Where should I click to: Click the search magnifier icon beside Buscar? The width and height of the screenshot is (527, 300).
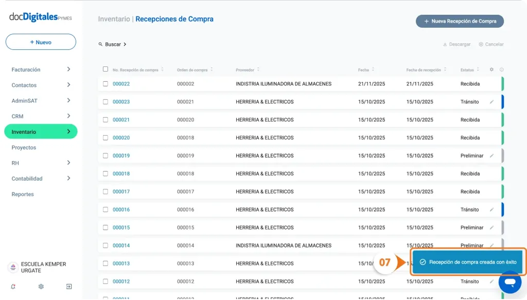(x=101, y=45)
